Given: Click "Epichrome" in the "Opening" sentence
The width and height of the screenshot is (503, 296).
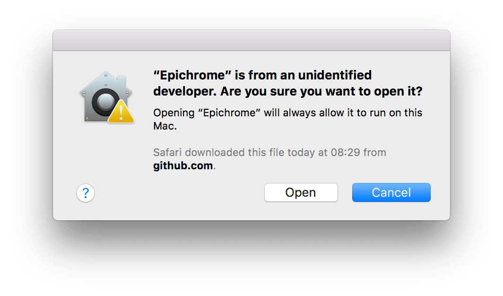Looking at the screenshot, I should click(x=229, y=113).
